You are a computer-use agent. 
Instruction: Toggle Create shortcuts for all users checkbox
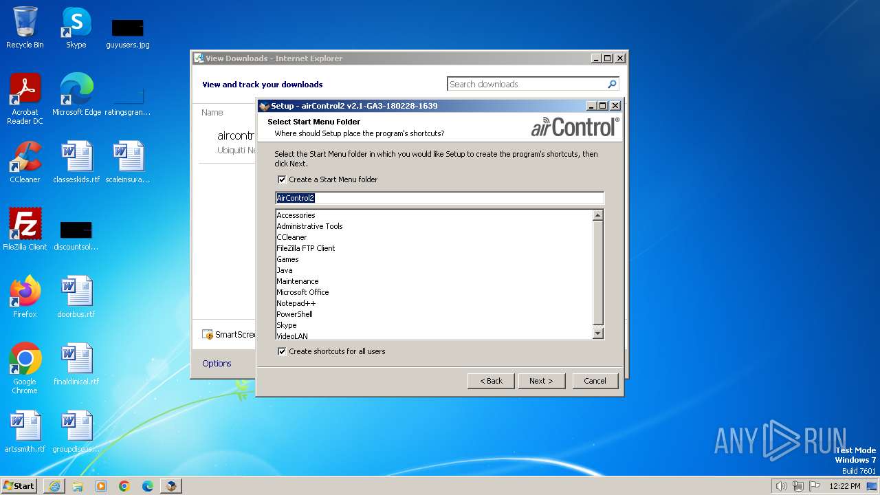click(282, 351)
